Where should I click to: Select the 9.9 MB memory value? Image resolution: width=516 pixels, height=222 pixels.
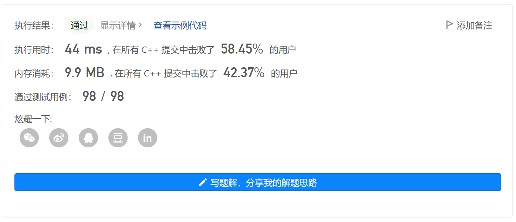tap(85, 73)
